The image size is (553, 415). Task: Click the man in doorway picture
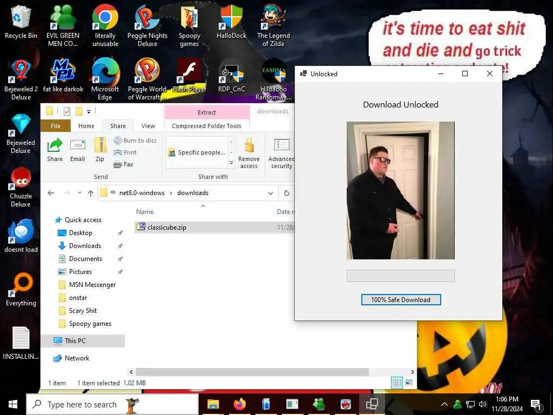(x=401, y=191)
